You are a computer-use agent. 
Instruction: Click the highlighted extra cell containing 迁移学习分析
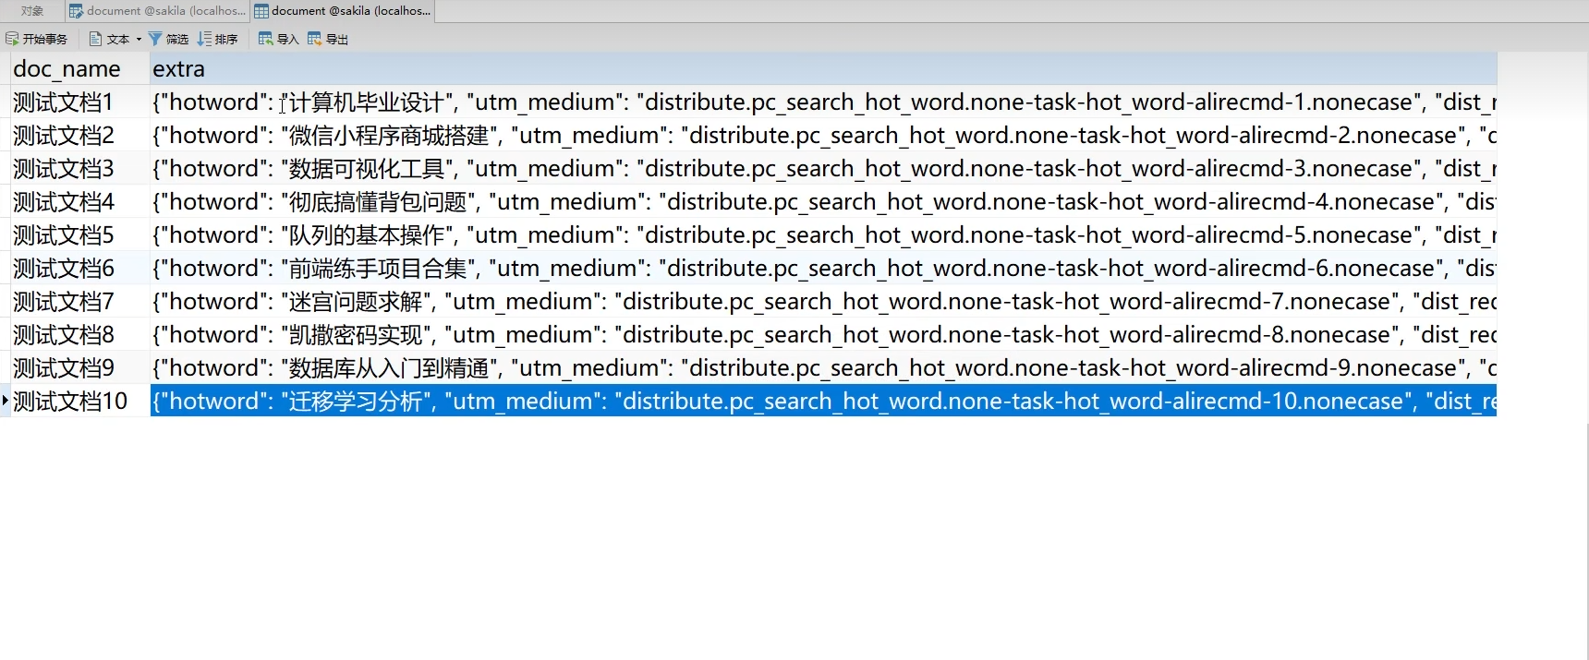(823, 402)
